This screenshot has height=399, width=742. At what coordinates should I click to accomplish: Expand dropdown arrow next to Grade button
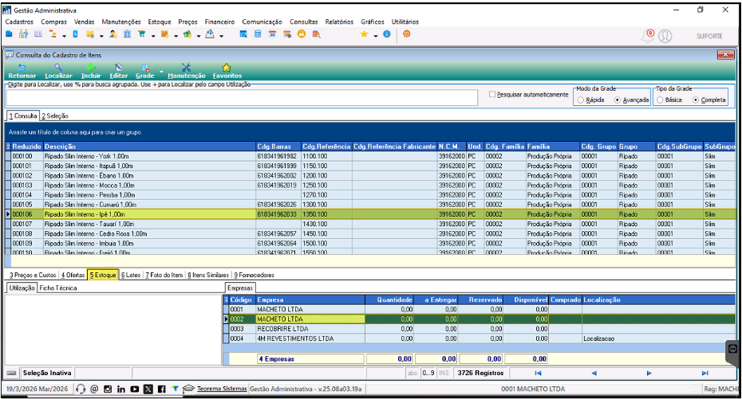(x=161, y=72)
